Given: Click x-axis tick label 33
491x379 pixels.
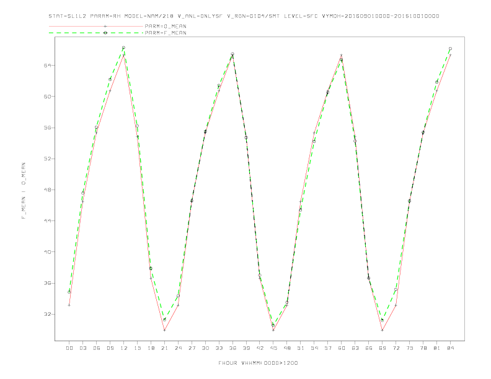Looking at the screenshot, I should click(219, 348).
